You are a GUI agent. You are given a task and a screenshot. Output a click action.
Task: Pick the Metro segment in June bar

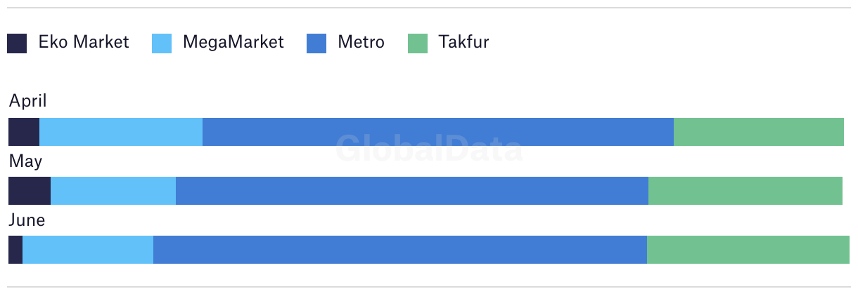pyautogui.click(x=400, y=250)
